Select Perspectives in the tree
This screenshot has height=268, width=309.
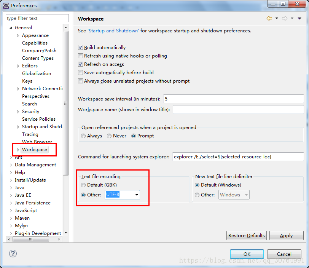pyautogui.click(x=36, y=96)
